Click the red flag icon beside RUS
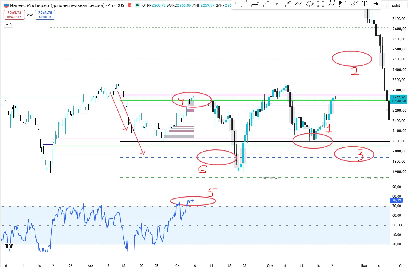 click(x=130, y=5)
